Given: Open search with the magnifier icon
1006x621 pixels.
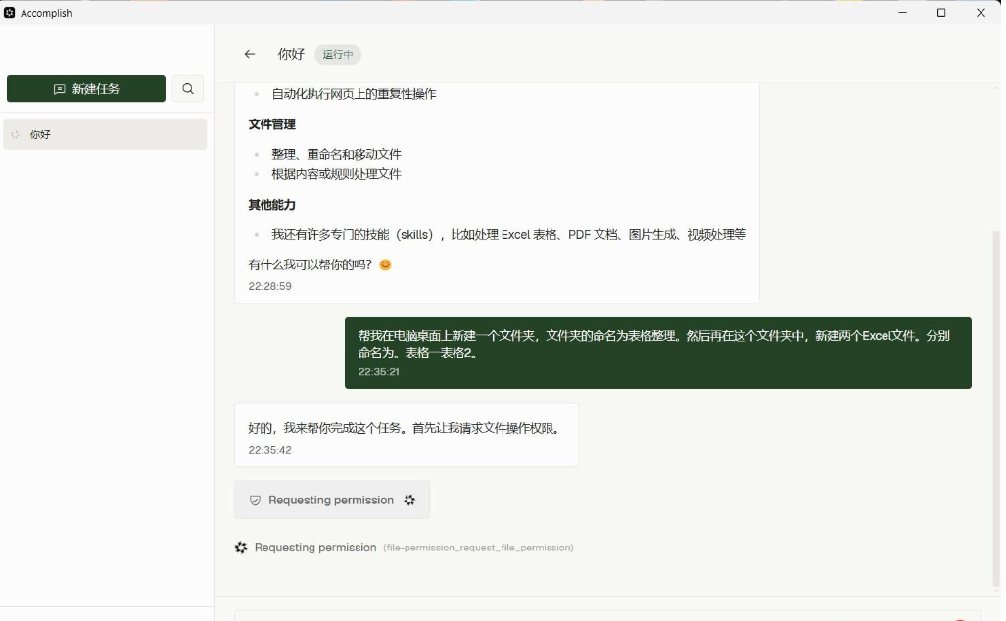Looking at the screenshot, I should click(x=187, y=88).
